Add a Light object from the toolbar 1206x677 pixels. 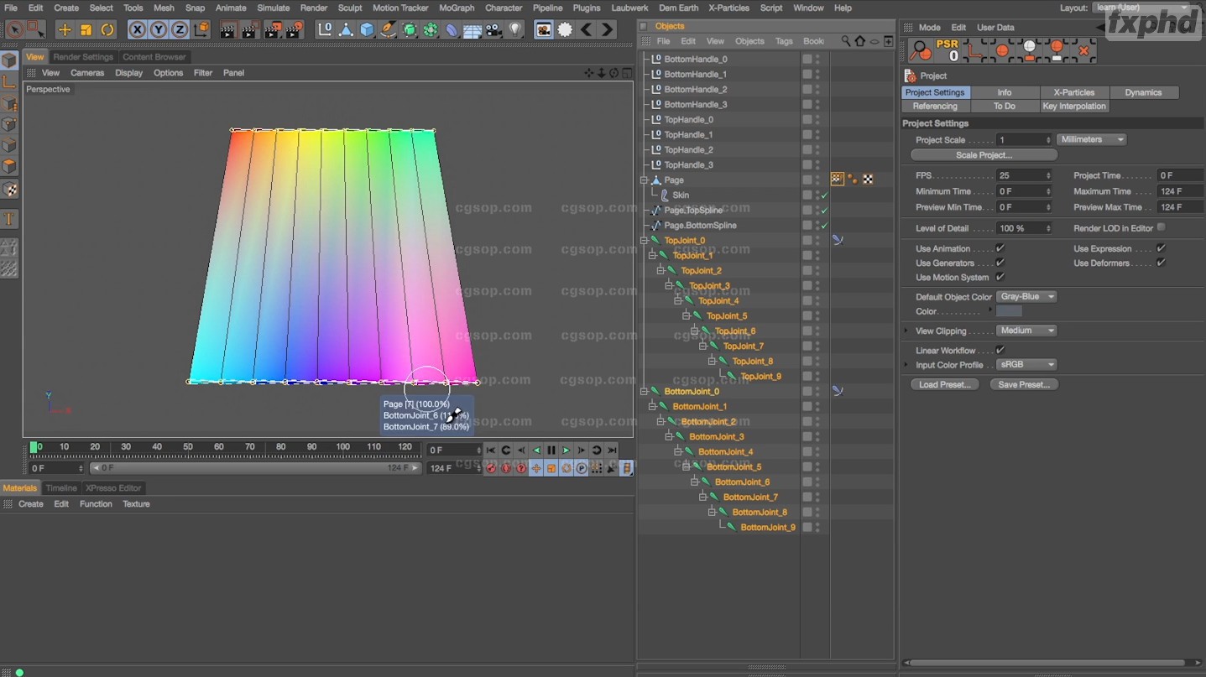coord(515,30)
